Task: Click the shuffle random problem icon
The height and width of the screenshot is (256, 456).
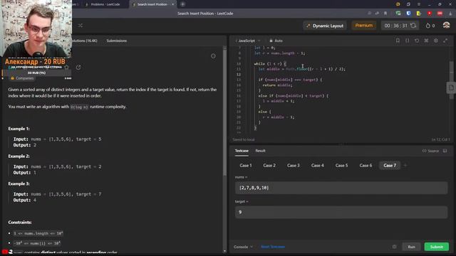Action: pyautogui.click(x=81, y=26)
